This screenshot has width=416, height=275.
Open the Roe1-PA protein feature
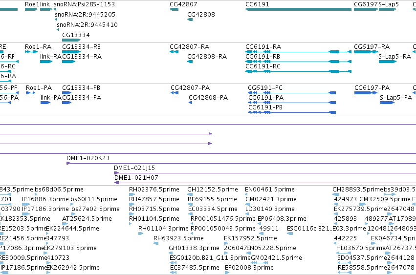(x=31, y=93)
